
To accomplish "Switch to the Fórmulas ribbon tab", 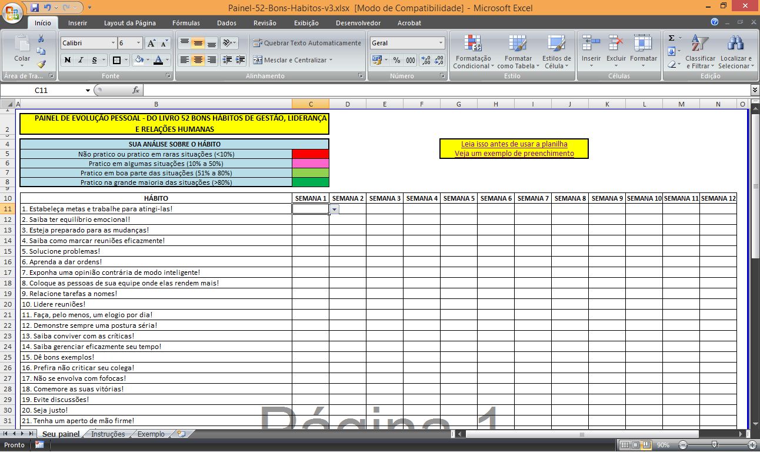I will click(186, 23).
